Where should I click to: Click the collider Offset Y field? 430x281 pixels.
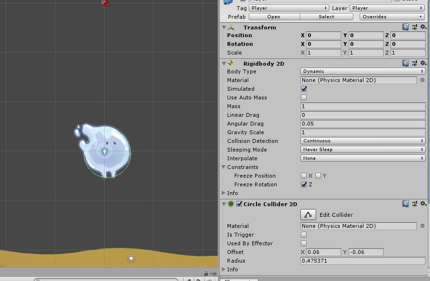(366, 252)
